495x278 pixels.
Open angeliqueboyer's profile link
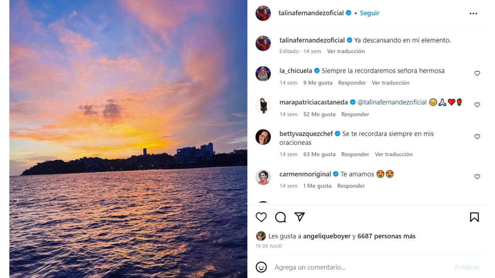327,236
